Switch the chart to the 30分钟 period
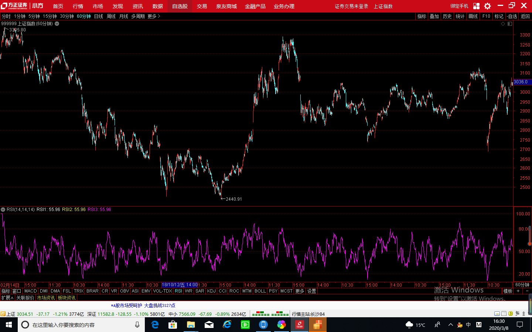 coord(67,16)
